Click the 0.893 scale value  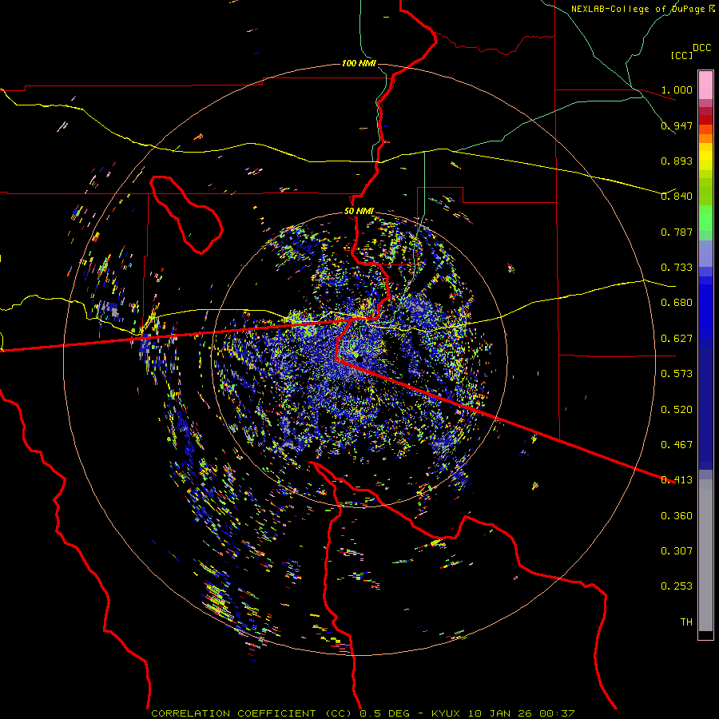[x=677, y=161]
